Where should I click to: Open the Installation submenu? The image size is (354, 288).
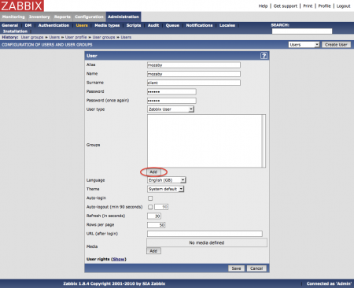[x=15, y=31]
